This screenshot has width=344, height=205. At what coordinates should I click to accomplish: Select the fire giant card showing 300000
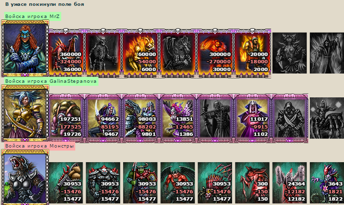(215, 53)
